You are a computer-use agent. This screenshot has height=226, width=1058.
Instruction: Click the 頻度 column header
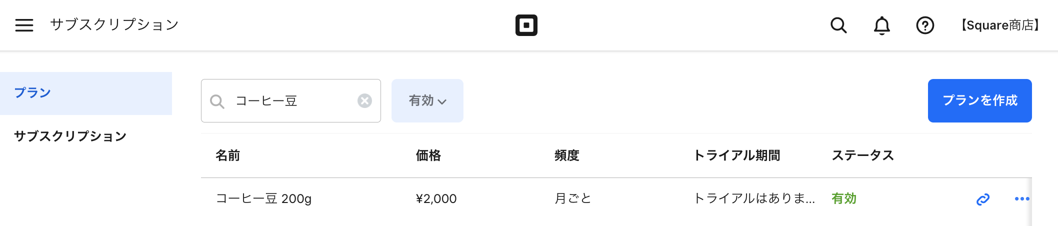pyautogui.click(x=566, y=155)
